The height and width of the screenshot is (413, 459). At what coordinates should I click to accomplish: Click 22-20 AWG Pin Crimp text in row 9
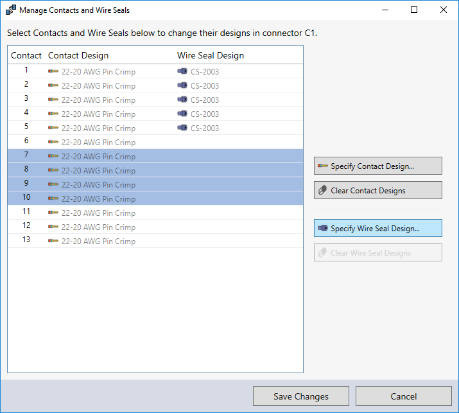click(98, 185)
